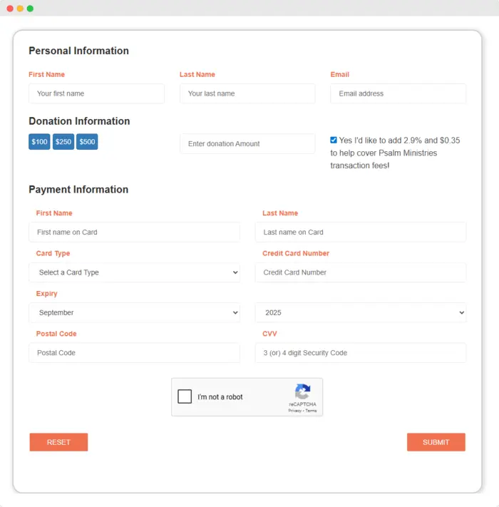The image size is (499, 507).
Task: Click the Enter donation Amount field
Action: (x=247, y=143)
